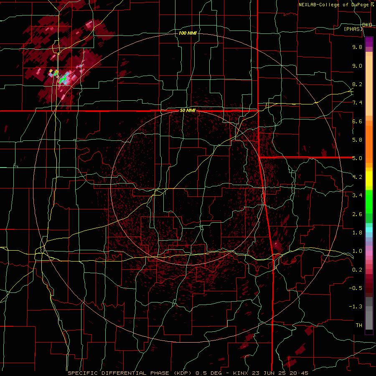Click the [PHAS] label above the color scale
Screen dimensions: 376x376
(x=353, y=29)
